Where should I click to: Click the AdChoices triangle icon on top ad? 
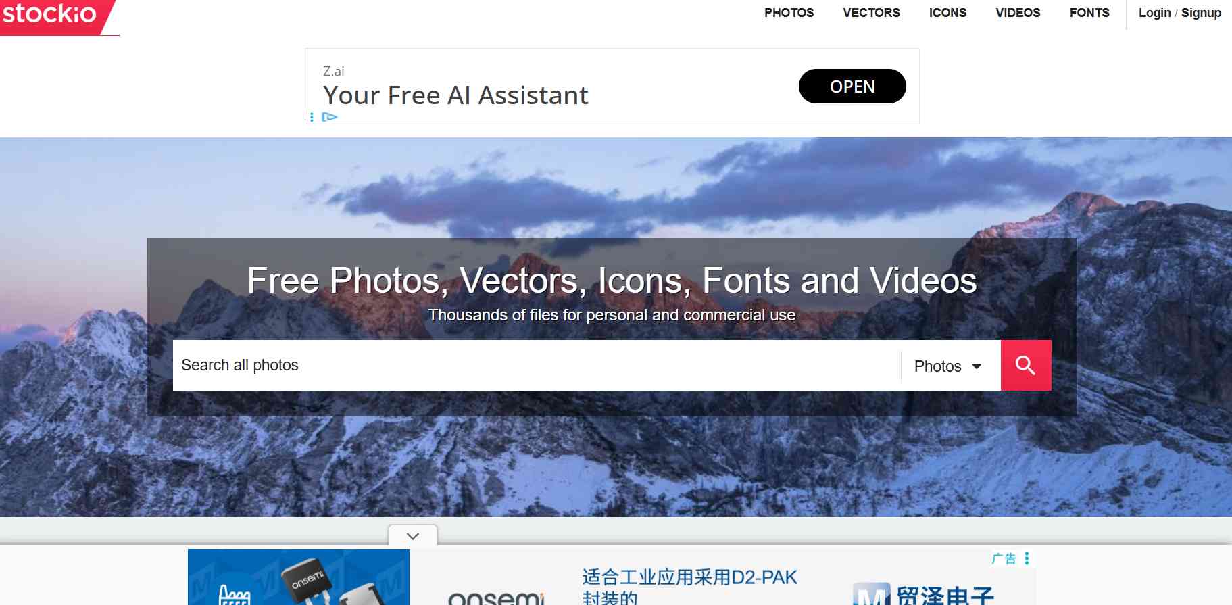click(330, 117)
